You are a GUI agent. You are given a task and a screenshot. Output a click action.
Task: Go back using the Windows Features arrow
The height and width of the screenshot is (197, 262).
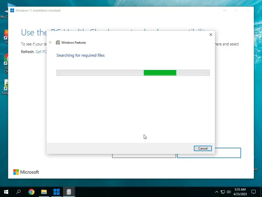50,42
